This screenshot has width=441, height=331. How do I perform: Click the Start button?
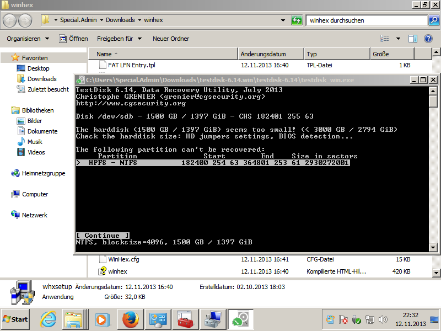click(15, 319)
